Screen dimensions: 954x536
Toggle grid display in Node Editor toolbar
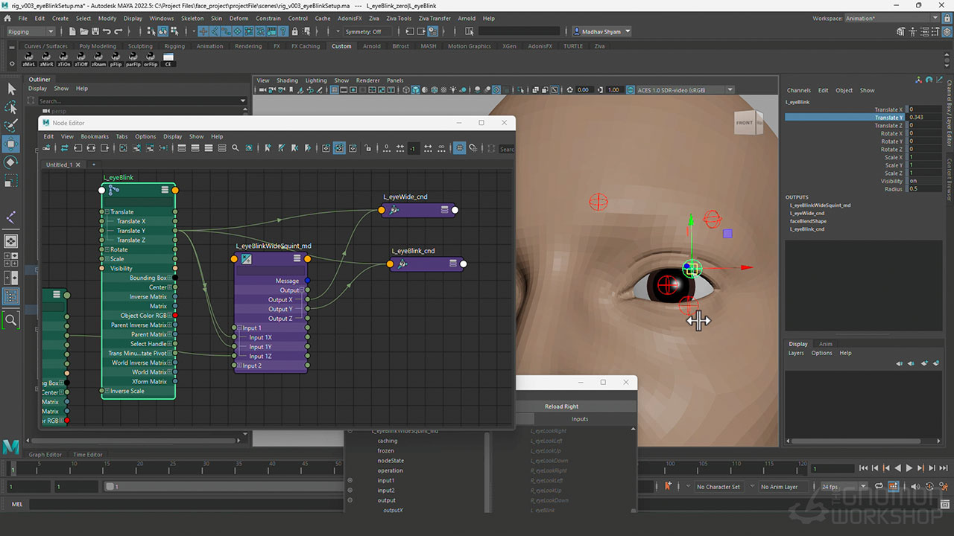[x=460, y=148]
